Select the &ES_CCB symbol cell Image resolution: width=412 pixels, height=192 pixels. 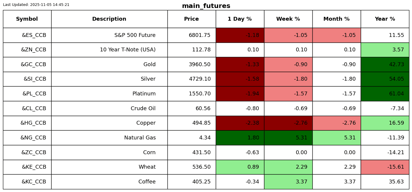pyautogui.click(x=27, y=35)
